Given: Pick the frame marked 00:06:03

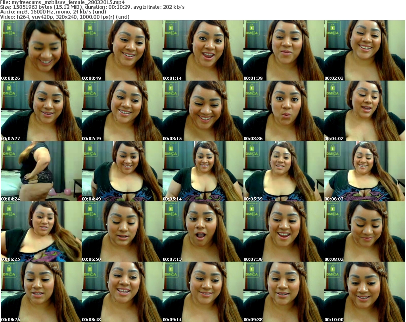Looking at the screenshot, I should pos(365,172).
